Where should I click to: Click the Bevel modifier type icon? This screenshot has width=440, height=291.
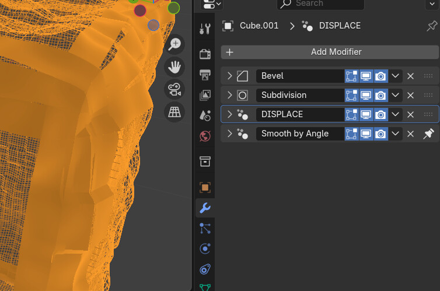click(242, 76)
